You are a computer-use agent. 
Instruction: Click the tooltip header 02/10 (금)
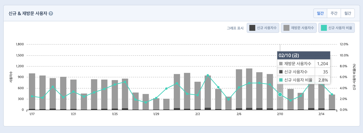click(303, 55)
